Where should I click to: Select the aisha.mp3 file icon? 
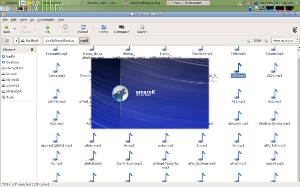tap(165, 138)
